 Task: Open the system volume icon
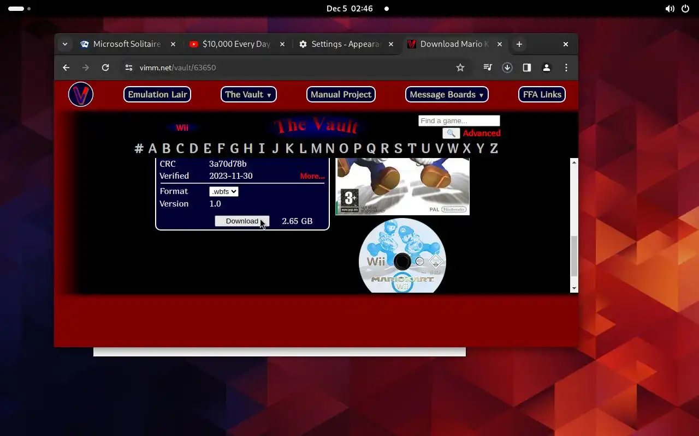click(x=670, y=9)
